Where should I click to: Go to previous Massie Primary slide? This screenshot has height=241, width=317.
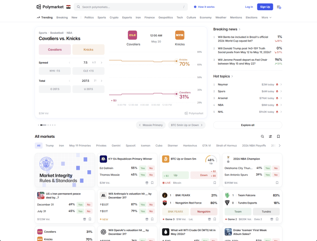pos(151,125)
